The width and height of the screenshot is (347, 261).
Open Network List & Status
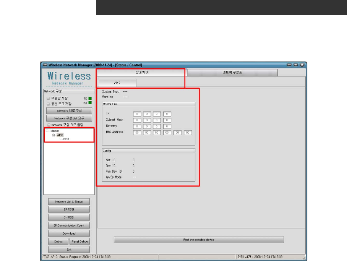pyautogui.click(x=69, y=202)
